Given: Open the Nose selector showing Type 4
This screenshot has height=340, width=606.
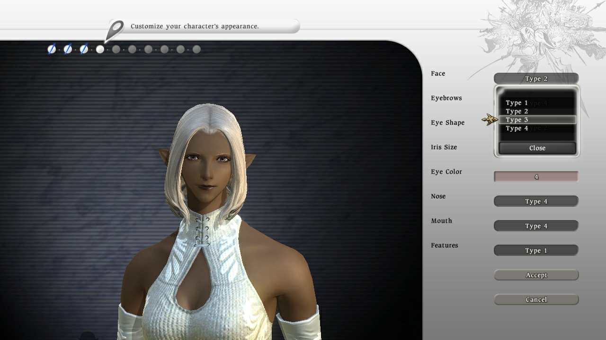Looking at the screenshot, I should (x=536, y=201).
